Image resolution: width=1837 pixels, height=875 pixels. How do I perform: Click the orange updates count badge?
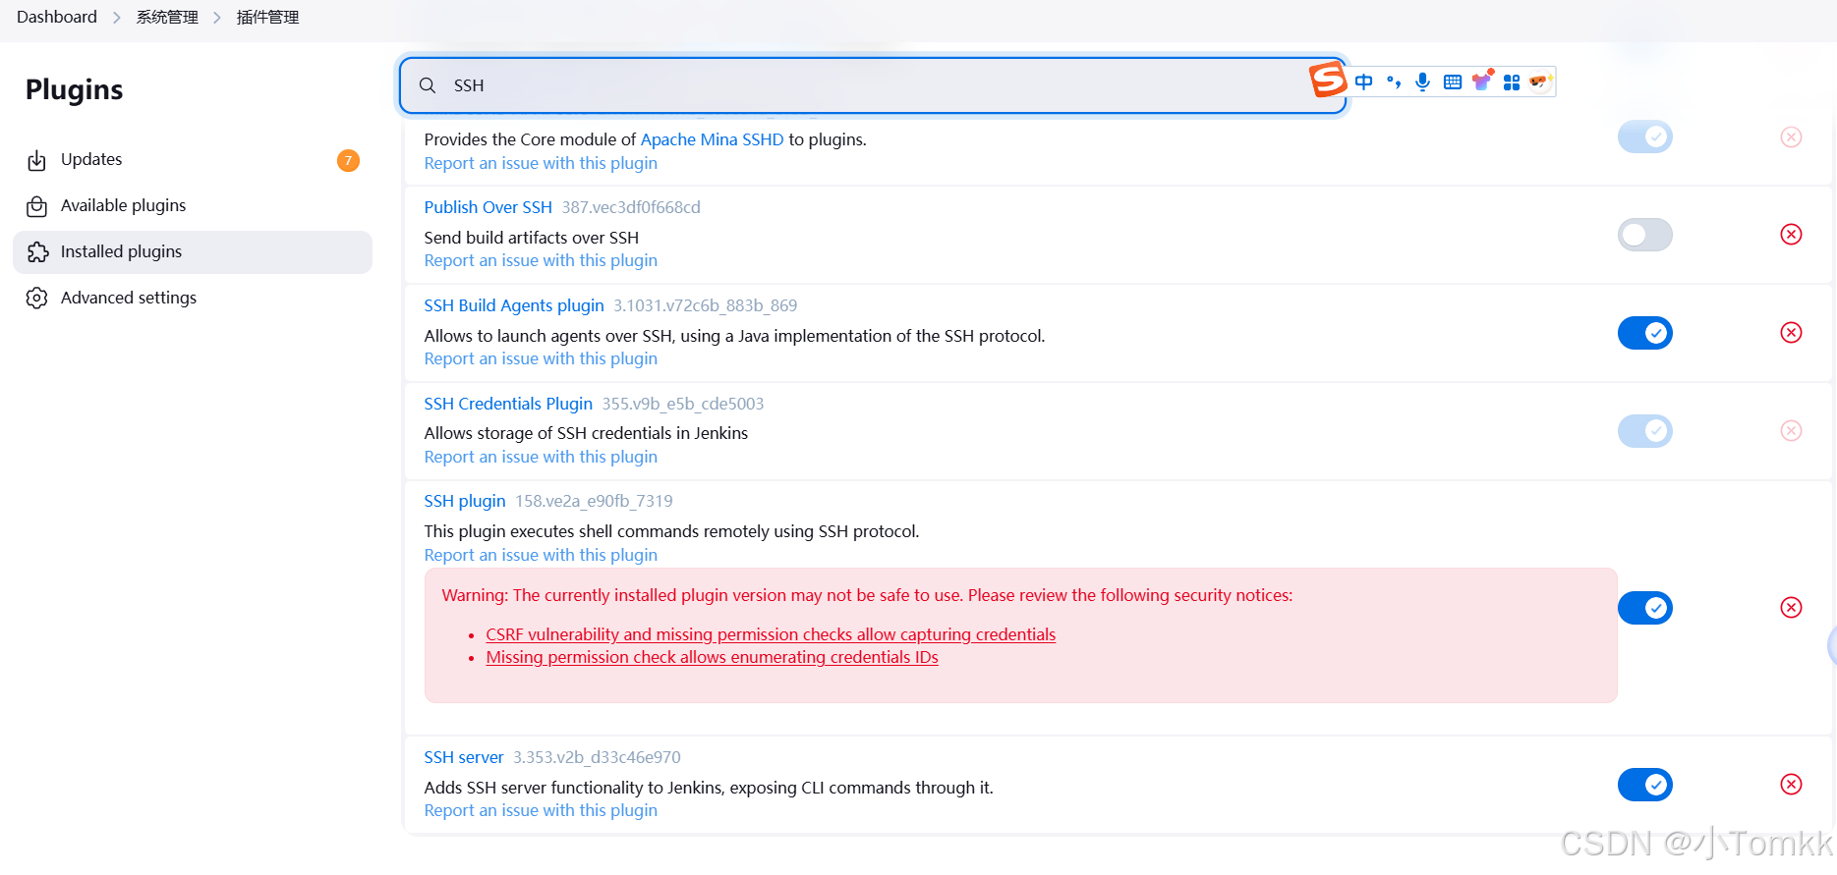click(348, 160)
